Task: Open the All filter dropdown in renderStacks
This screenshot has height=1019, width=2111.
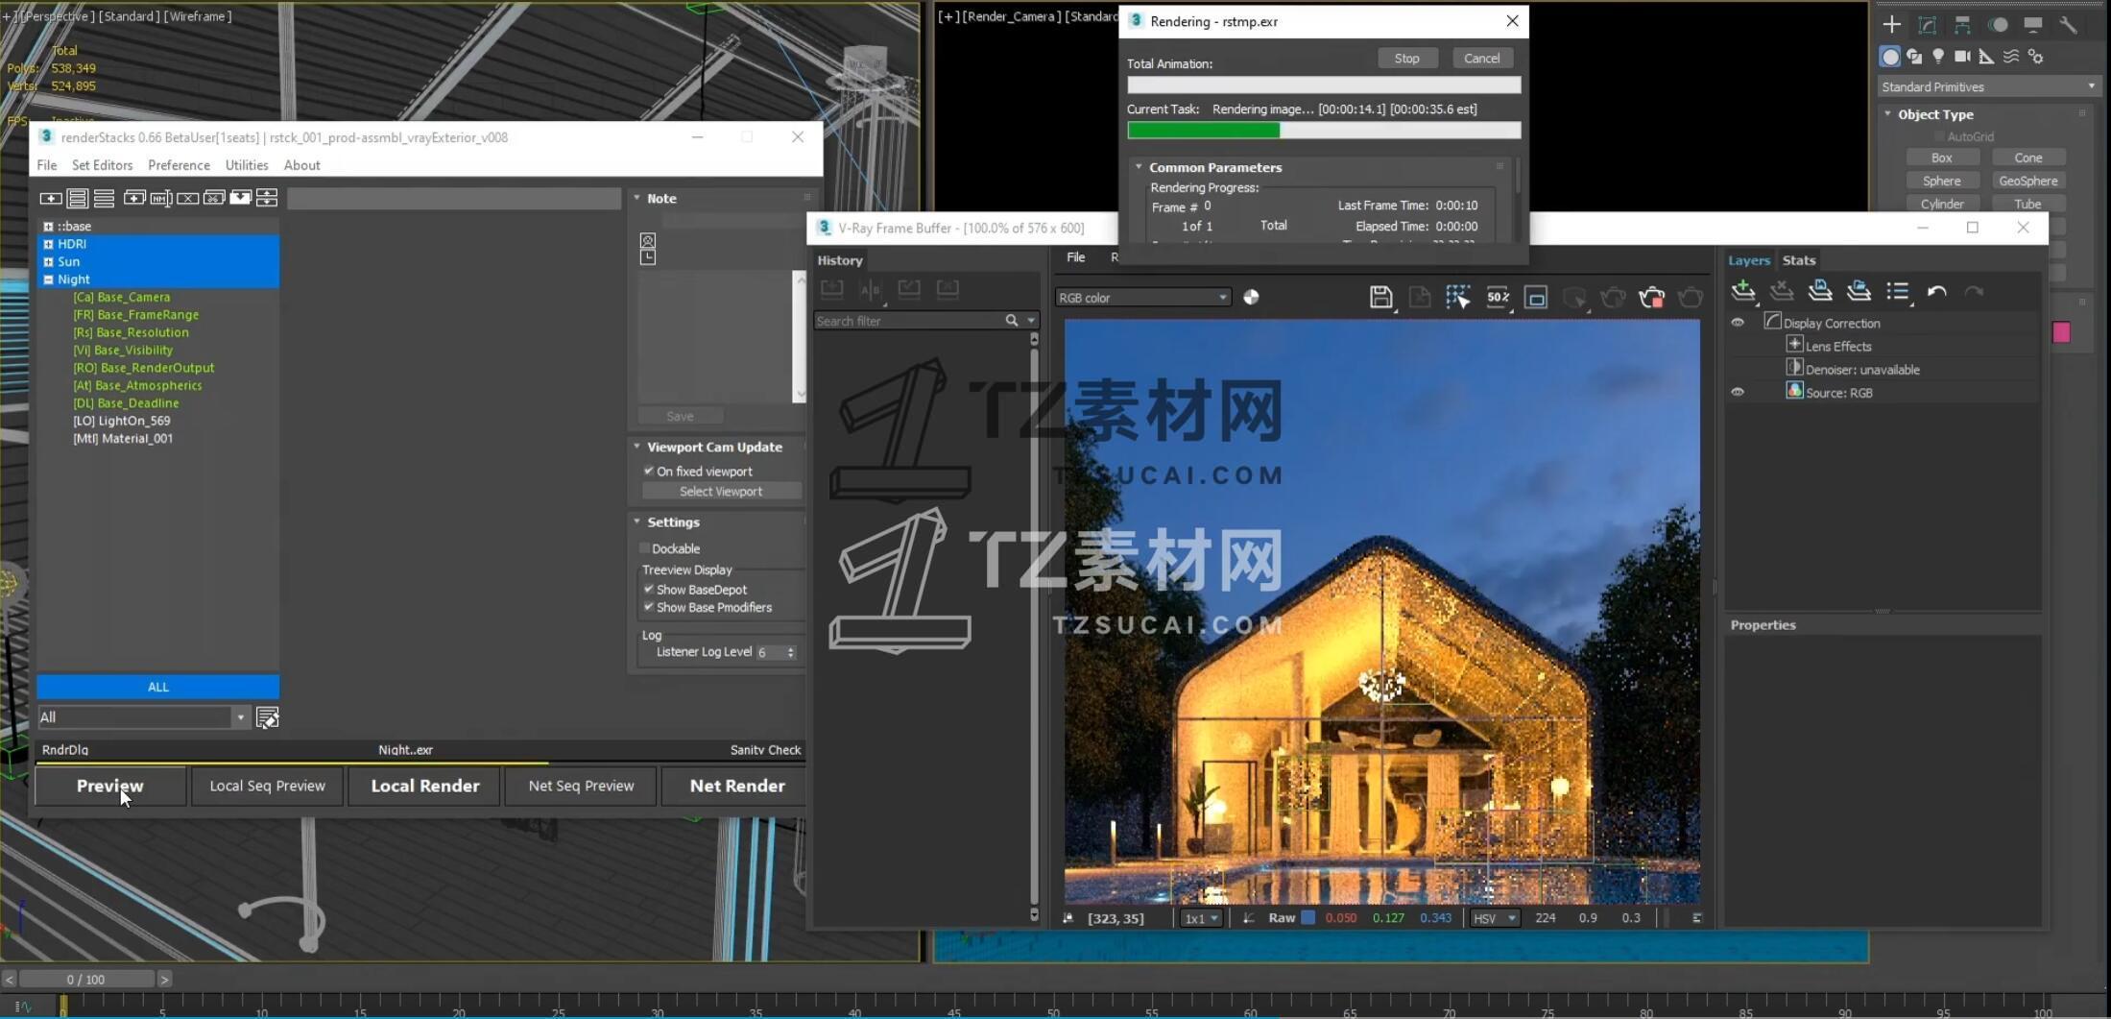Action: (144, 717)
